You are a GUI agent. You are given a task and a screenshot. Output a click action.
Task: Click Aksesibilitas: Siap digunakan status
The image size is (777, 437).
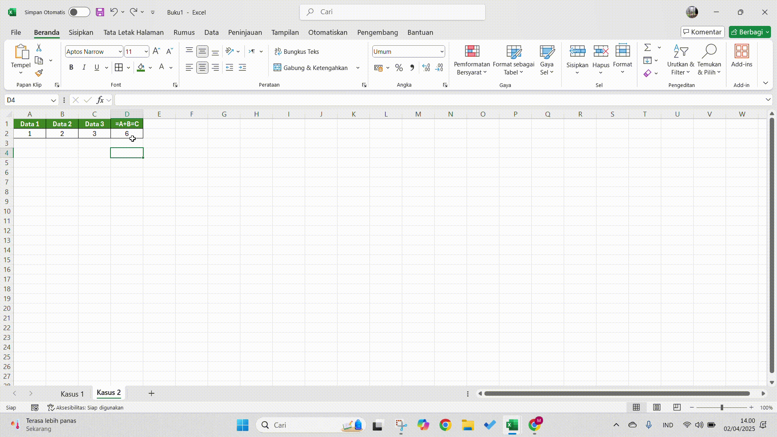pos(85,407)
